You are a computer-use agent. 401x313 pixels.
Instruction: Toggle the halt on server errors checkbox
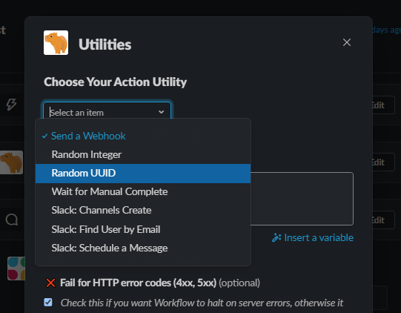pyautogui.click(x=48, y=303)
